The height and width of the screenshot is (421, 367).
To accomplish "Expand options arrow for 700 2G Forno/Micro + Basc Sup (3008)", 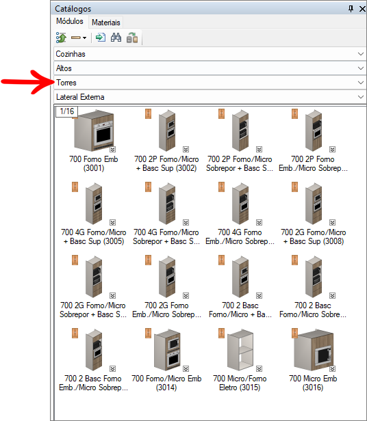I will point(333,222).
